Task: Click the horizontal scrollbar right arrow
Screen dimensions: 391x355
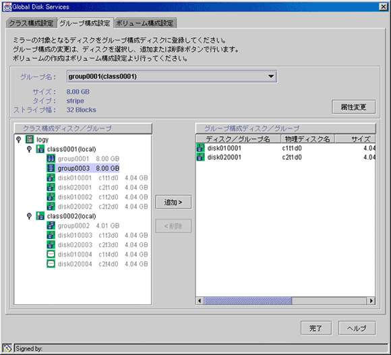Action: [371, 300]
